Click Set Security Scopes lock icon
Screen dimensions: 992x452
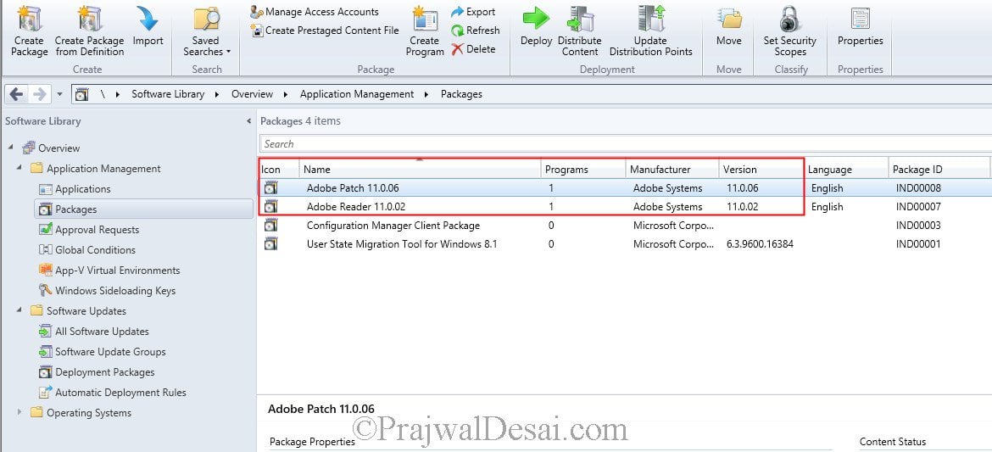[x=789, y=19]
